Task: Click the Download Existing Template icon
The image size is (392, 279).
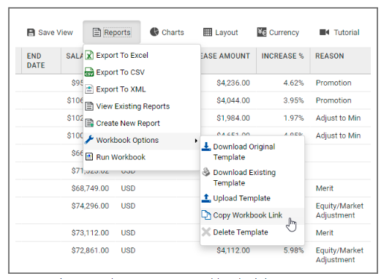Action: coord(206,172)
